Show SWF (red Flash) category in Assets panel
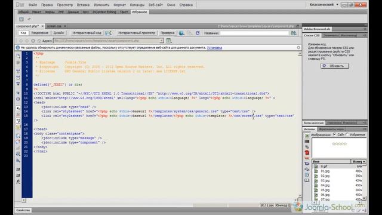This screenshot has width=382, height=215. 307,152
